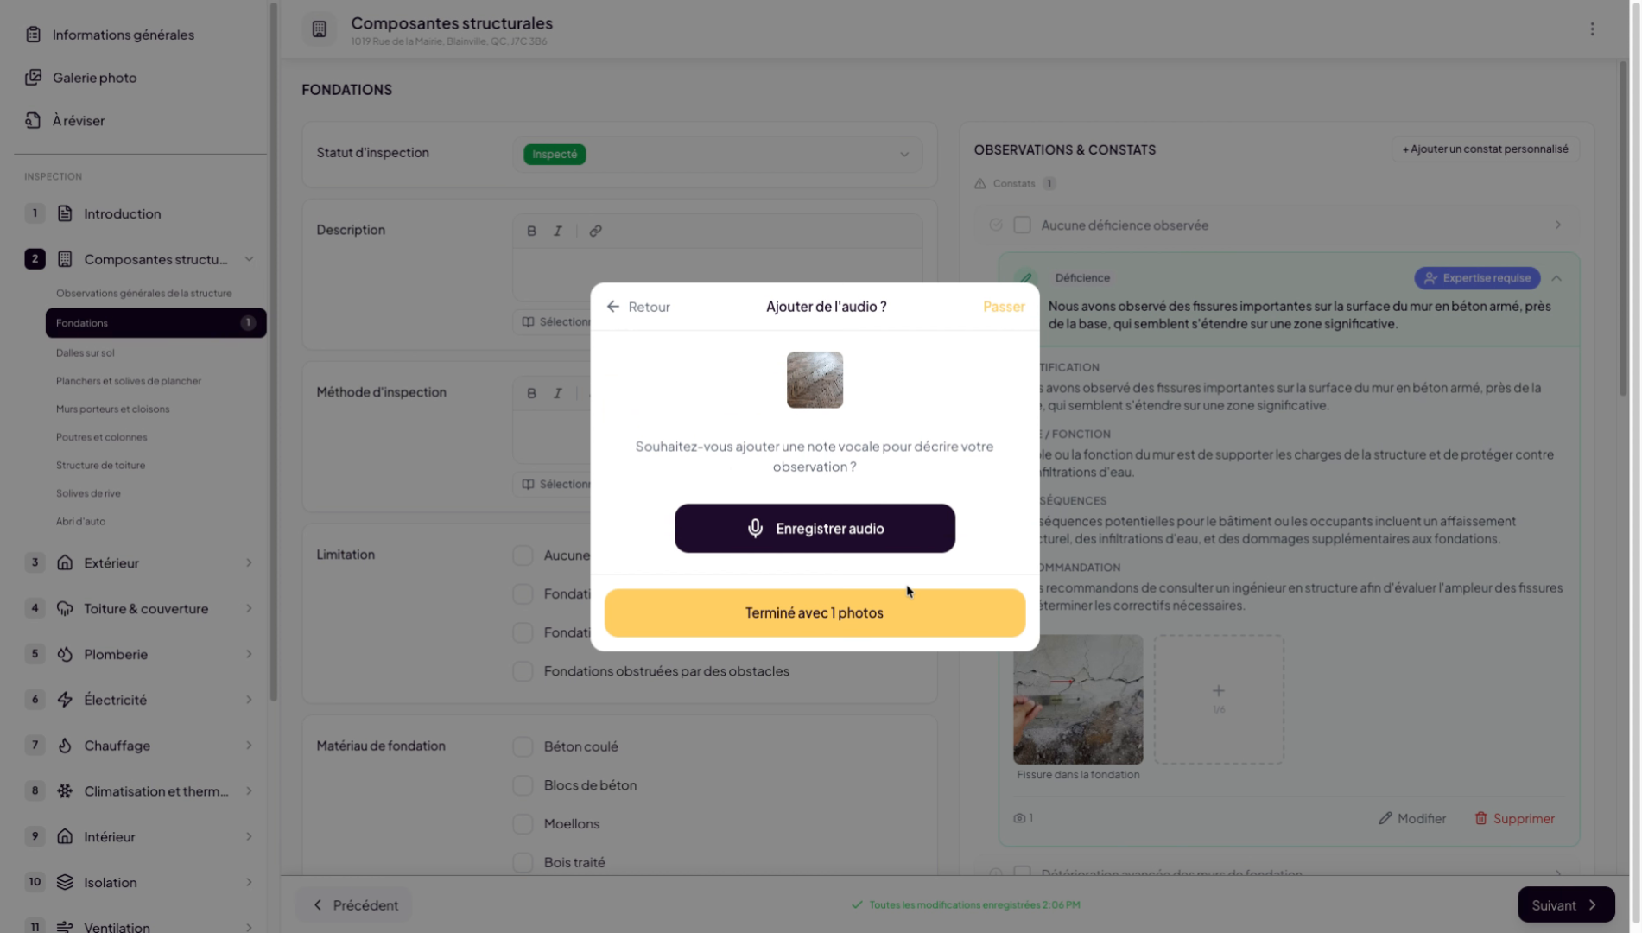Image resolution: width=1642 pixels, height=933 pixels.
Task: Collapse the Déficience card chevron
Action: tap(1556, 278)
